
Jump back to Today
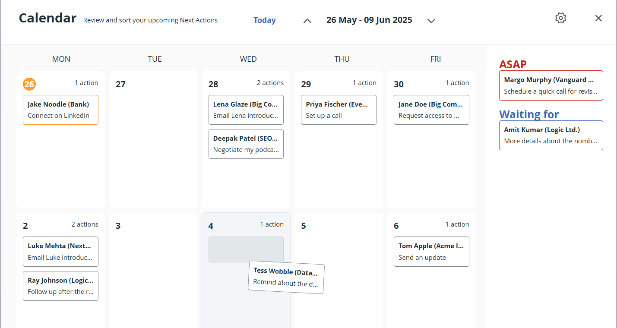264,20
